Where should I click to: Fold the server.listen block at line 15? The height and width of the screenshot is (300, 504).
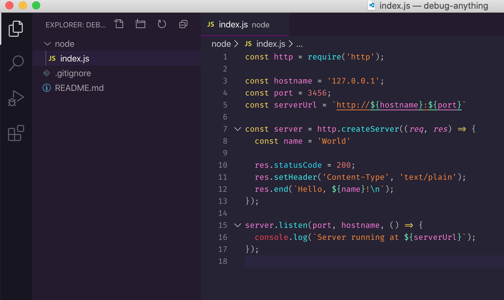coord(237,225)
